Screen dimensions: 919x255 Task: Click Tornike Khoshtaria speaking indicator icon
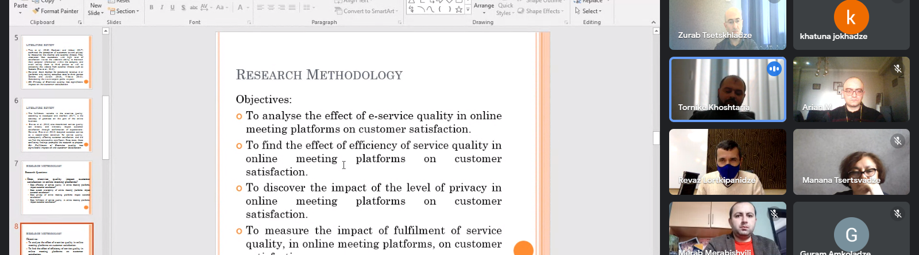pos(774,69)
